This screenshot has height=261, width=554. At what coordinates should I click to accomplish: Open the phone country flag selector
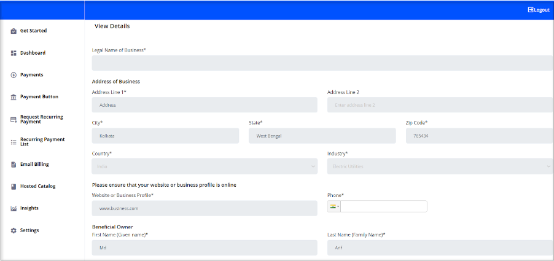pyautogui.click(x=334, y=207)
